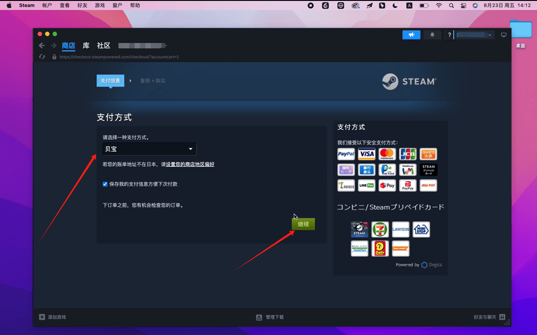
Task: Open the 游戏 menu
Action: pyautogui.click(x=100, y=5)
